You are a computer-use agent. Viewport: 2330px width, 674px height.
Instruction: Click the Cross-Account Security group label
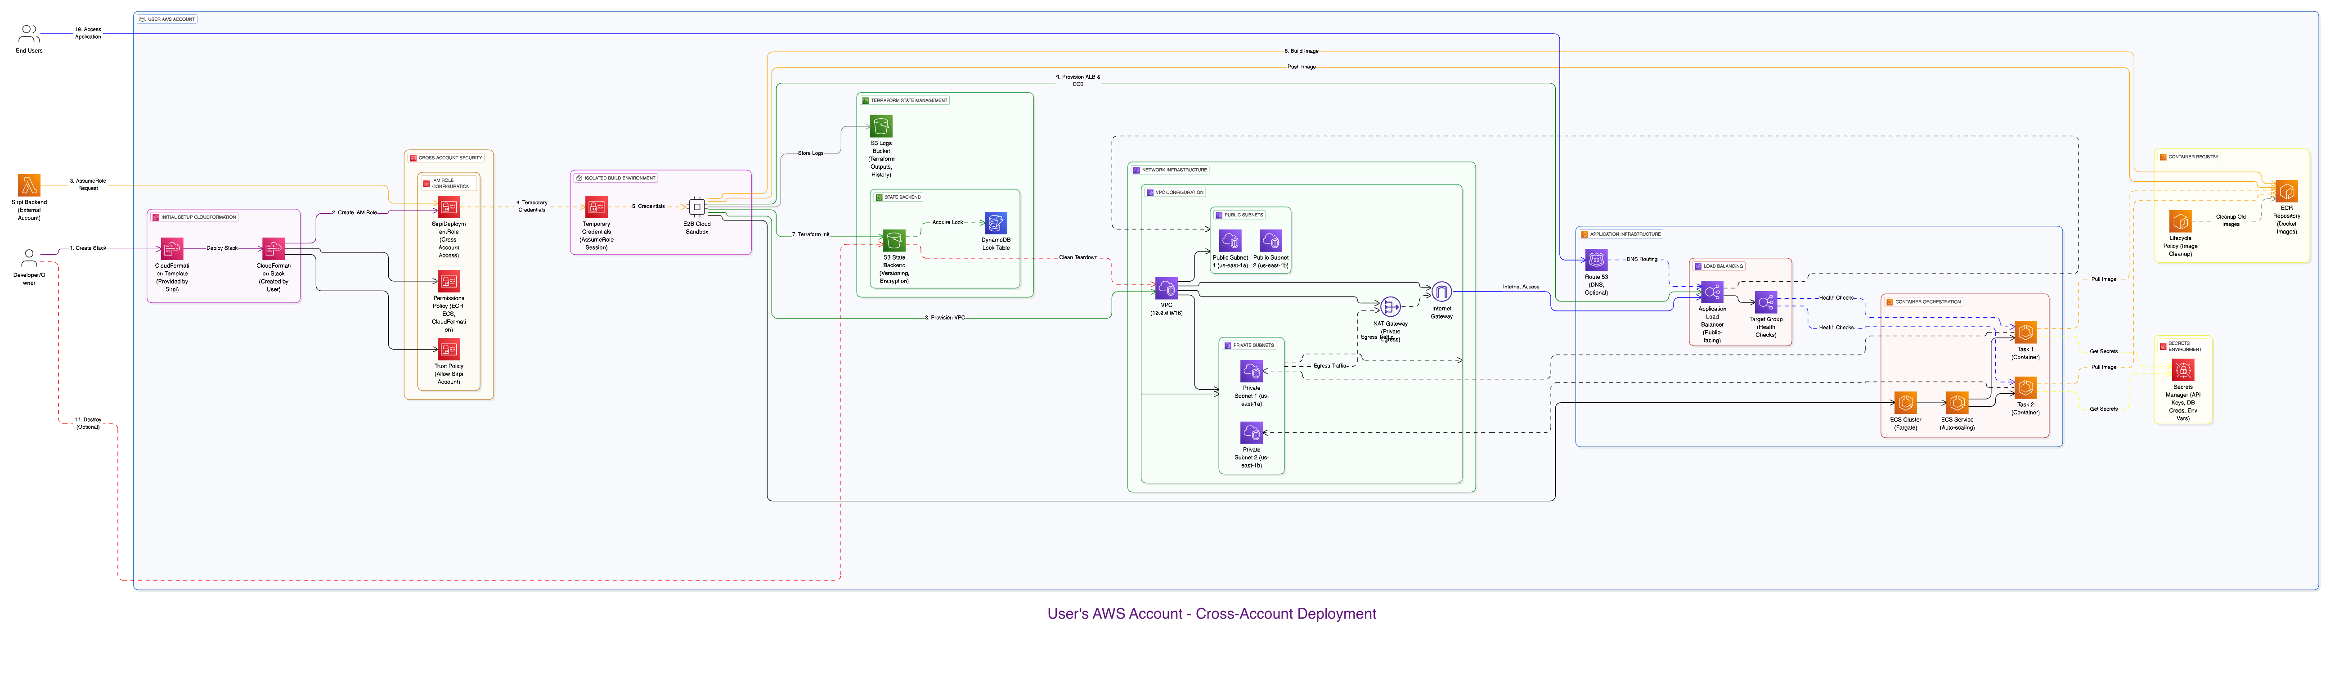click(449, 158)
